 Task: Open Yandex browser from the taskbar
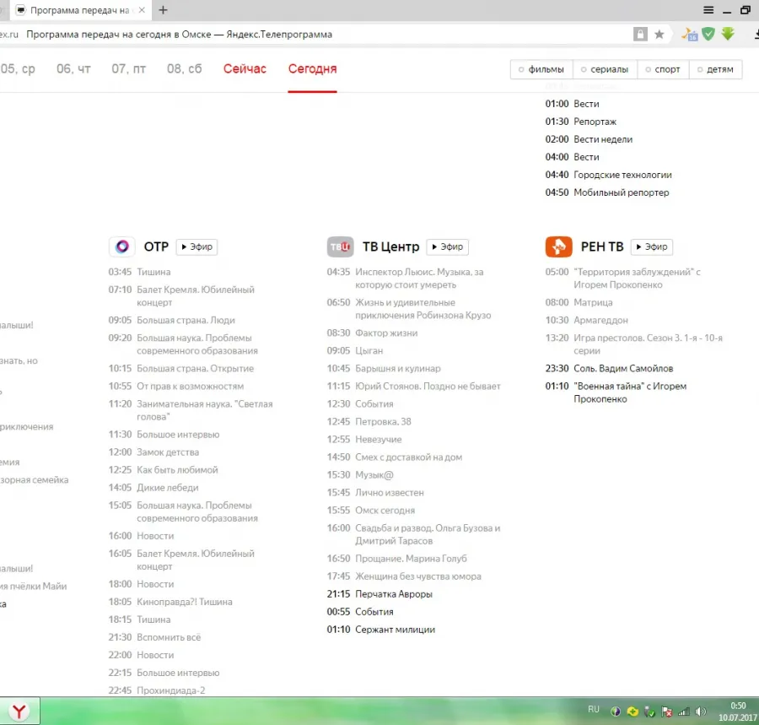coord(19,711)
